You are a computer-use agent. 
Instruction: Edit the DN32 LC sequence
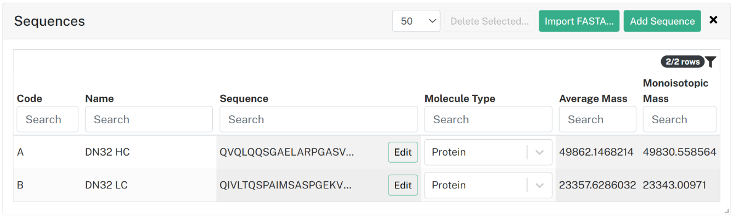coord(403,185)
